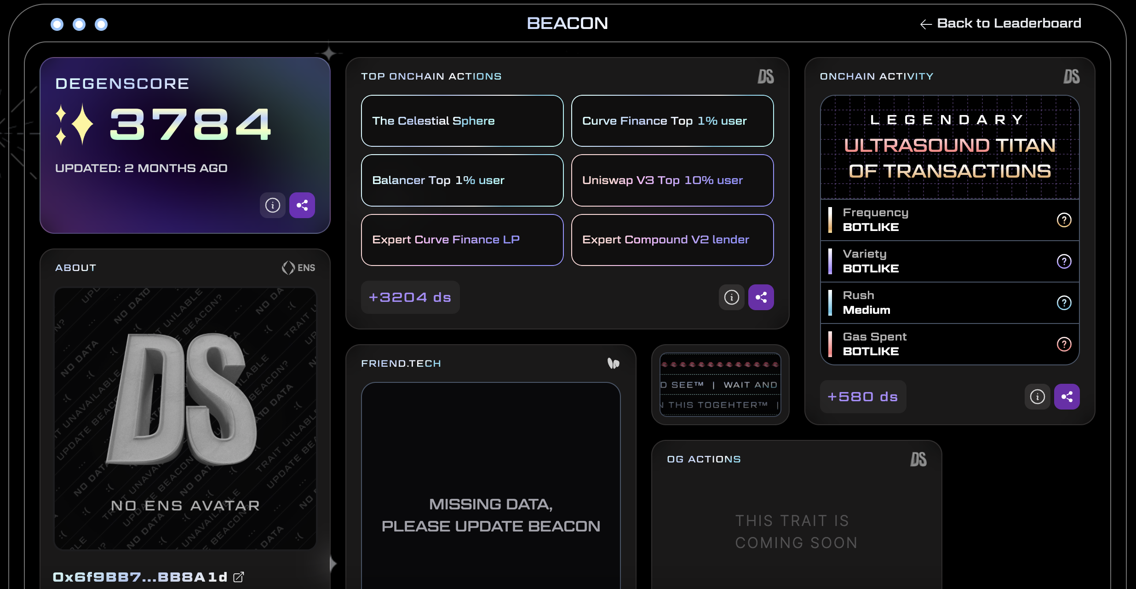
Task: Click Variety help question mark
Action: pyautogui.click(x=1064, y=261)
